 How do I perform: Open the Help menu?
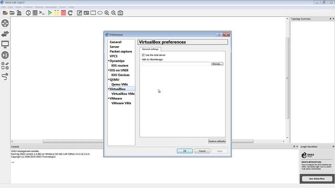click(x=71, y=7)
